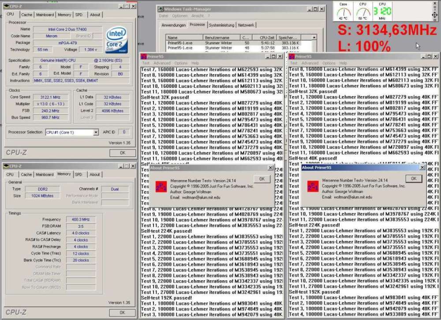The width and height of the screenshot is (441, 320).
Task: Switch to CPU tab in bottom CPU-Z window
Action: tap(10, 174)
